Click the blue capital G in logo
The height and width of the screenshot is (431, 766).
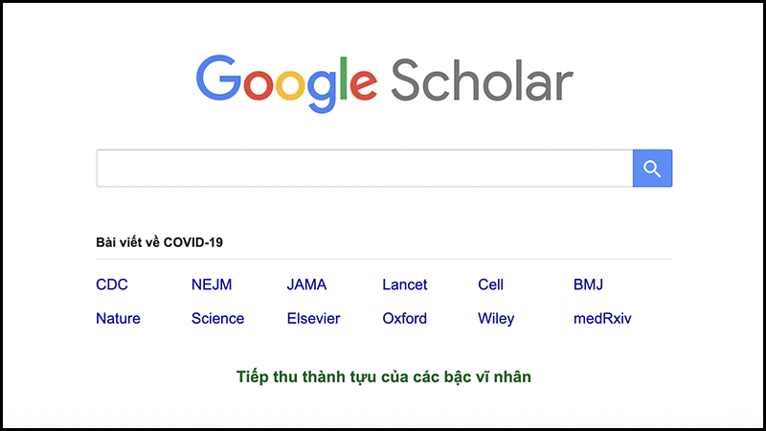218,79
